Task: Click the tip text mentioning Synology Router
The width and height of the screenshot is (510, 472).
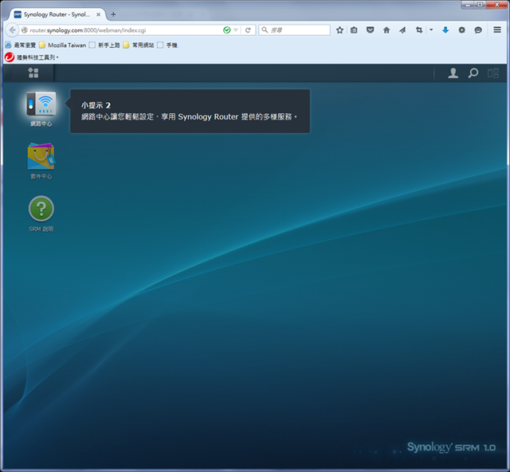Action: [189, 116]
